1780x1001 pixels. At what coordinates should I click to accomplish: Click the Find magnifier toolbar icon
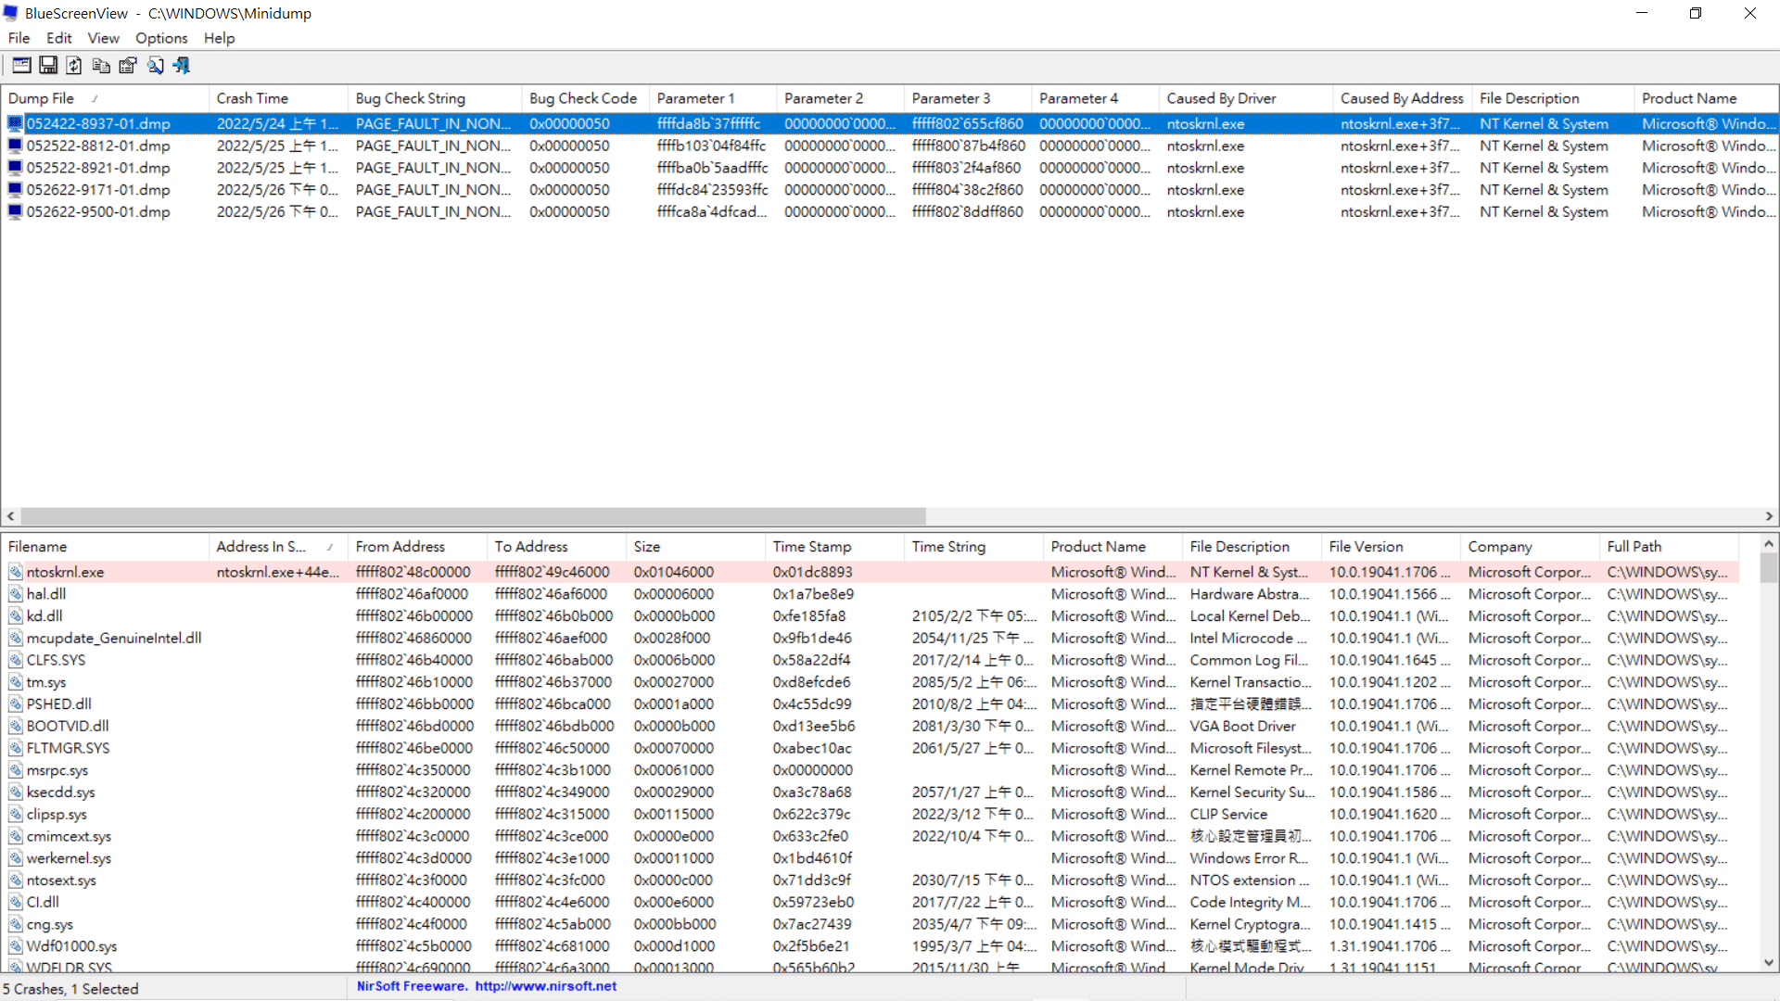point(155,65)
